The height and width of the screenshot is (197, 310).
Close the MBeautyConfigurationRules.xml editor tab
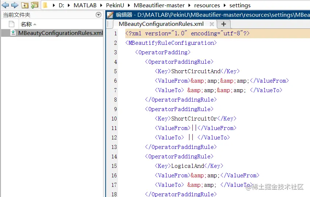tap(212, 24)
